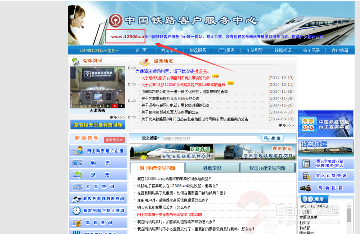
Task: Switch to the 网上购票常见问题 tab
Action: pos(157,168)
